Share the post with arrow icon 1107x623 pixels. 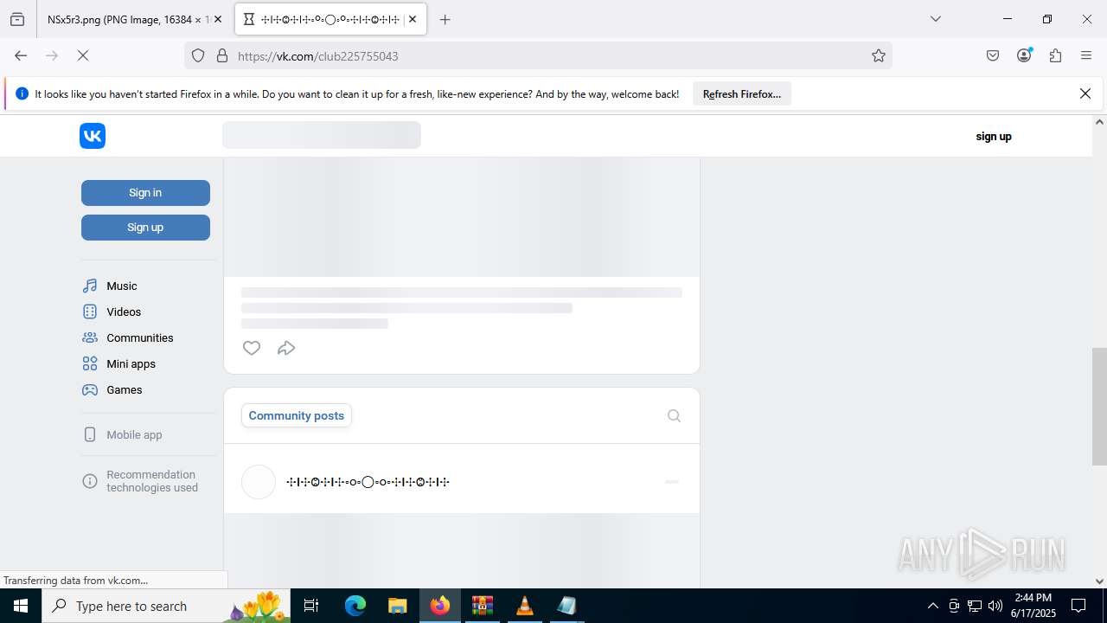(286, 348)
